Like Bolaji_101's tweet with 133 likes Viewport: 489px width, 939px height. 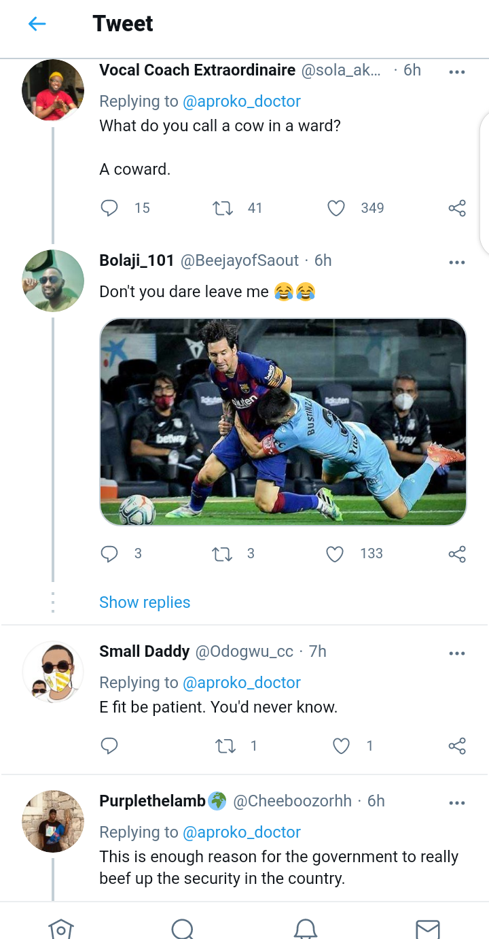tap(335, 554)
